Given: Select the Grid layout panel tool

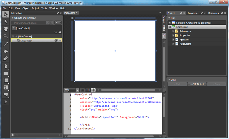Looking at the screenshot, I should tap(6, 80).
